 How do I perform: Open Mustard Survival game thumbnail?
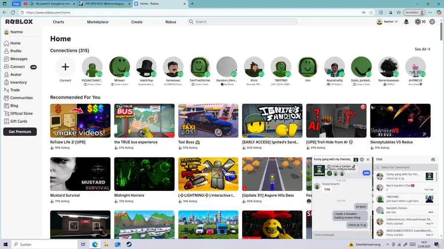tap(80, 174)
